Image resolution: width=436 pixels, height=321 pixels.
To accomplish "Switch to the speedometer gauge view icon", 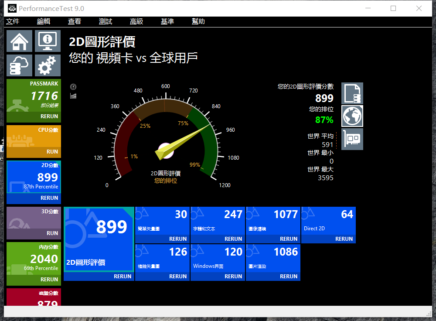I will click(73, 87).
